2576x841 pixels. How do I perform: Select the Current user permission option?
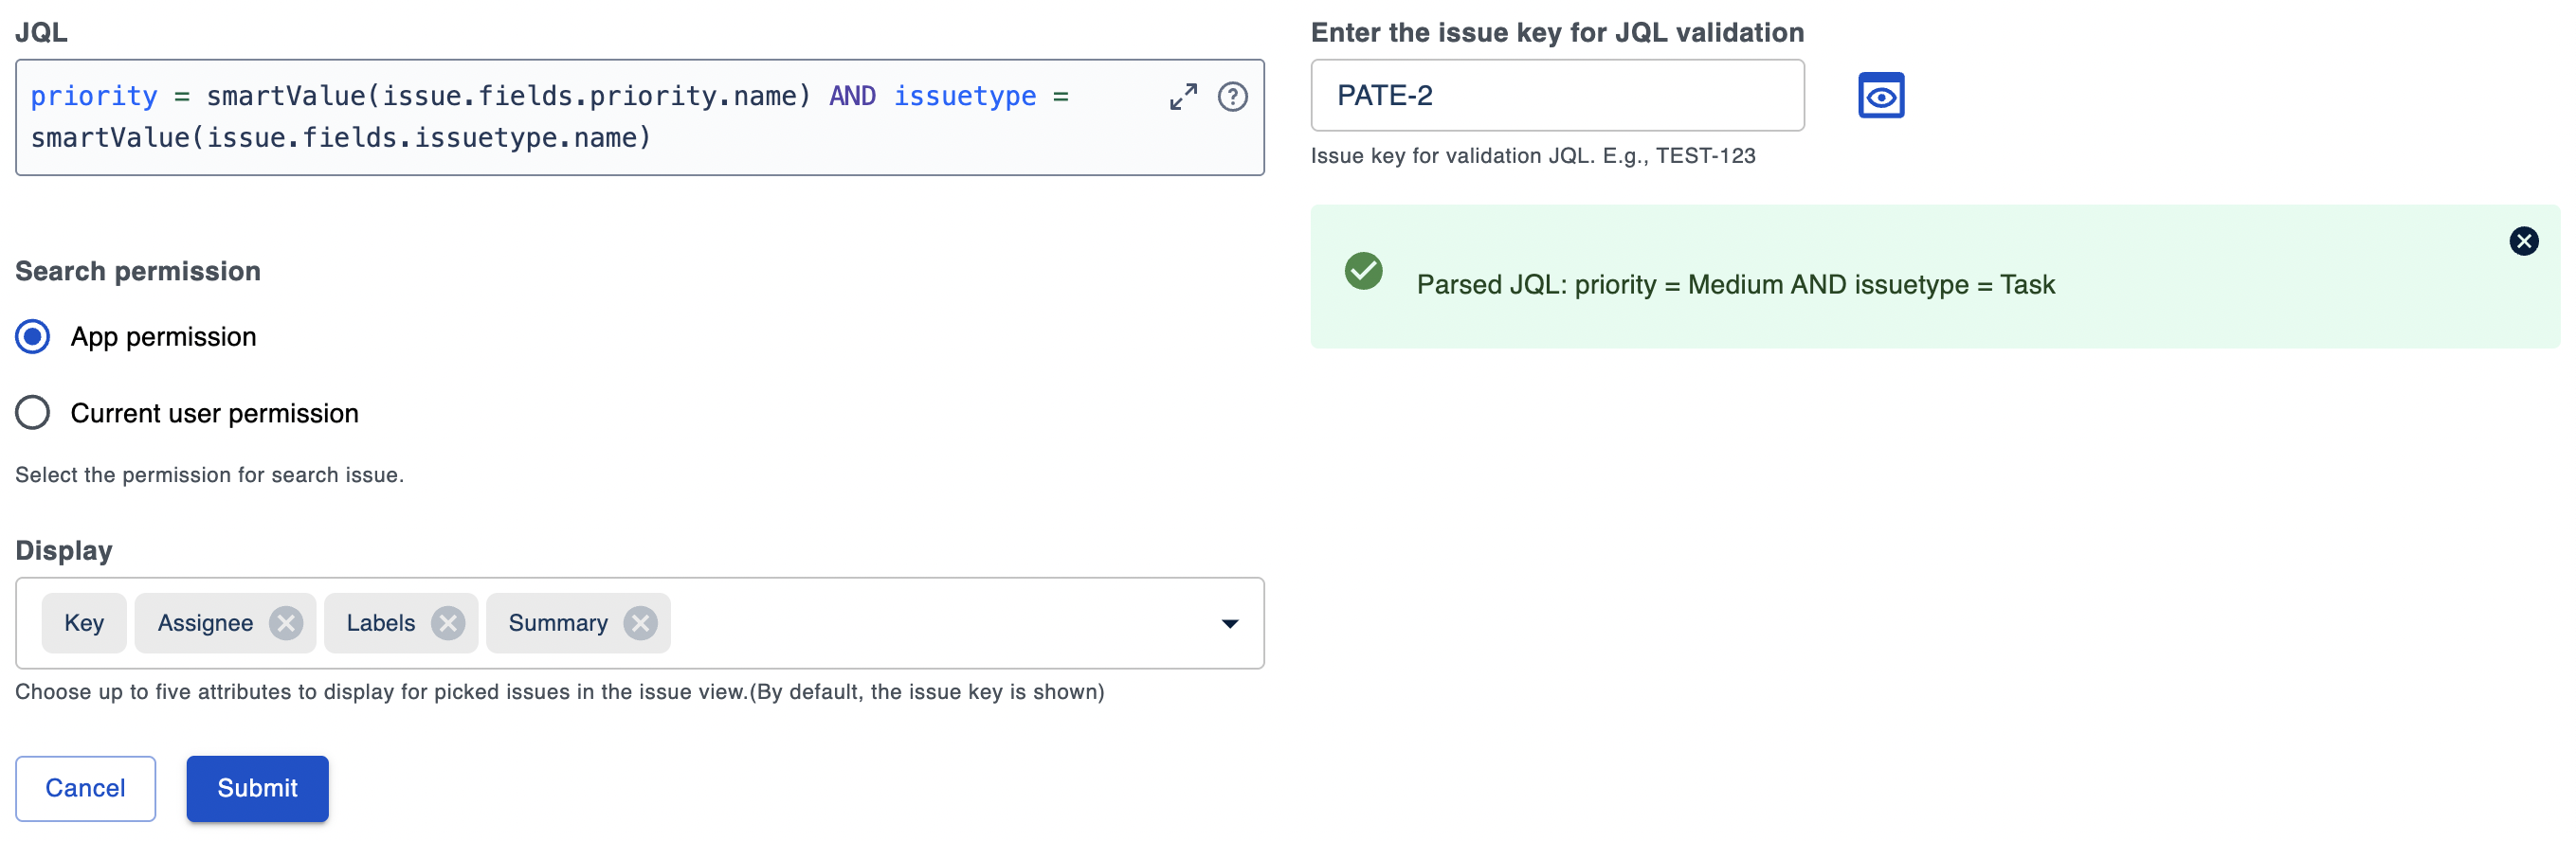pos(33,413)
